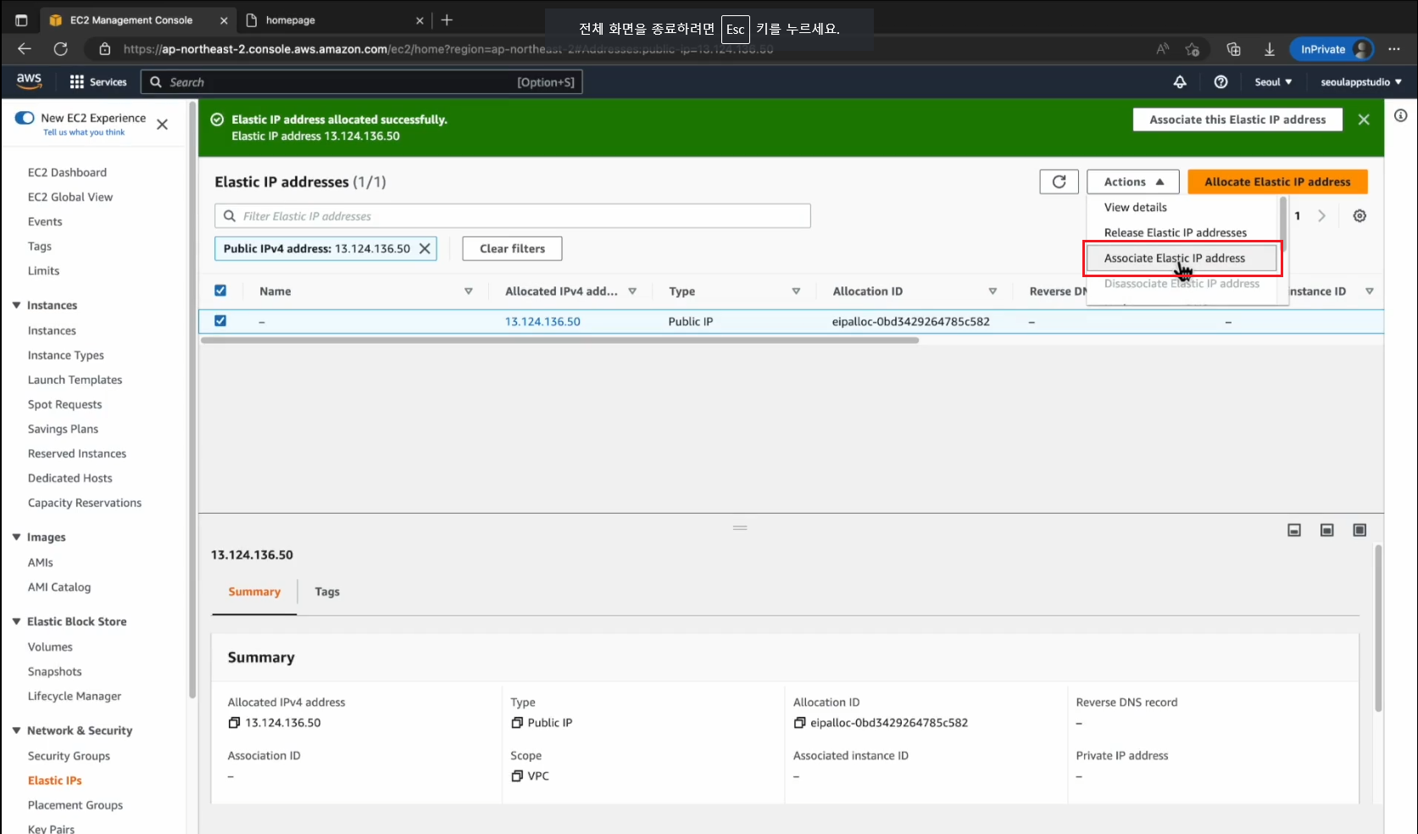The height and width of the screenshot is (834, 1418).
Task: Focus the Filter Elastic IP addresses field
Action: pyautogui.click(x=512, y=216)
